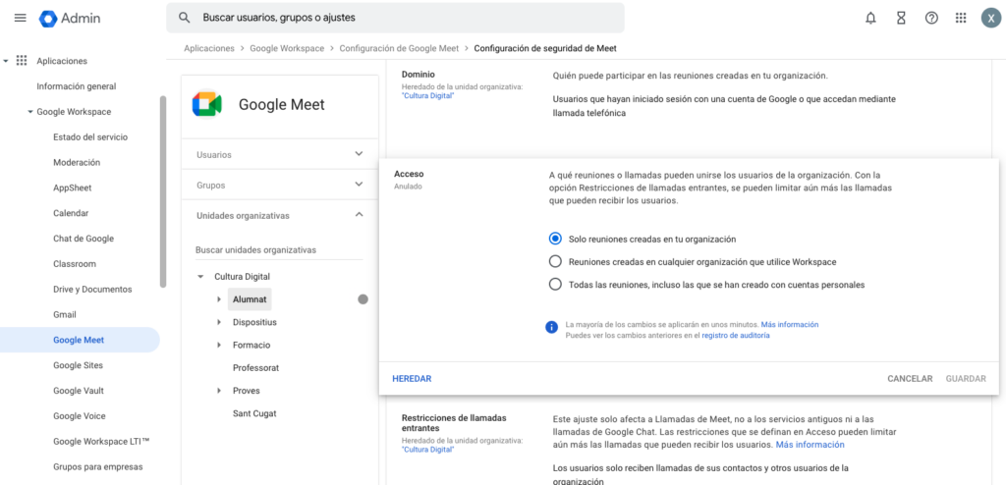Select 'Reuniones creadas en cualquier organización' option

(555, 261)
